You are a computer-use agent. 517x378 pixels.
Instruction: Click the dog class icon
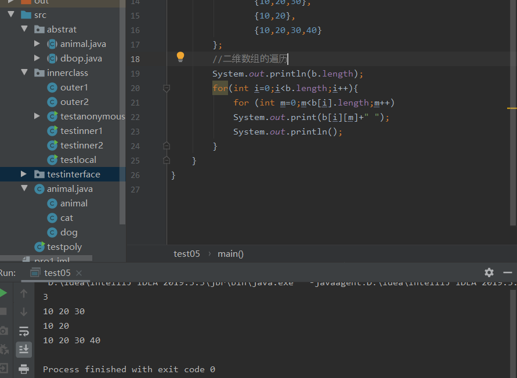tap(52, 232)
